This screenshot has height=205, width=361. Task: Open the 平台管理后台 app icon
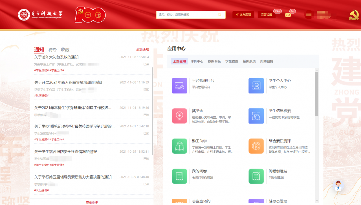point(179,86)
